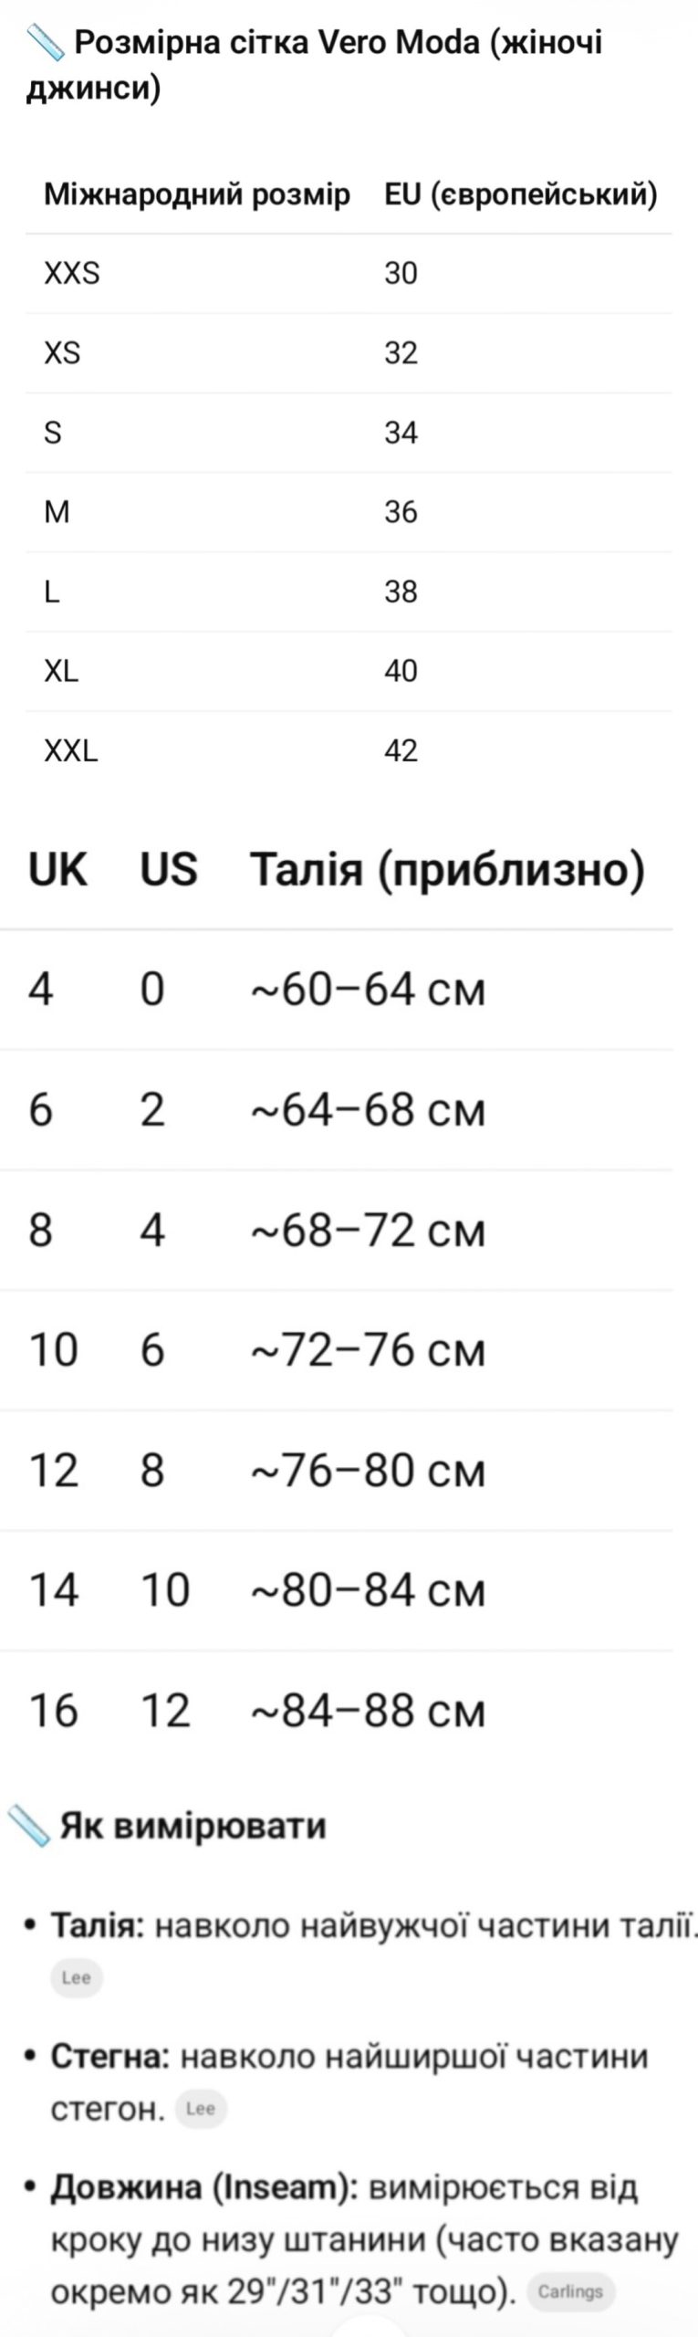The width and height of the screenshot is (698, 2337).
Task: Open the Lee source chip after стегон
Action: tap(200, 2109)
